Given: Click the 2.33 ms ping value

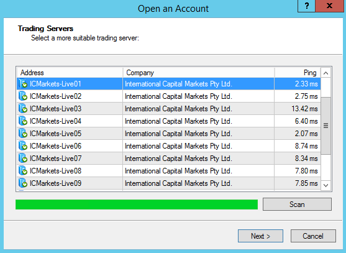Looking at the screenshot, I should coord(306,84).
